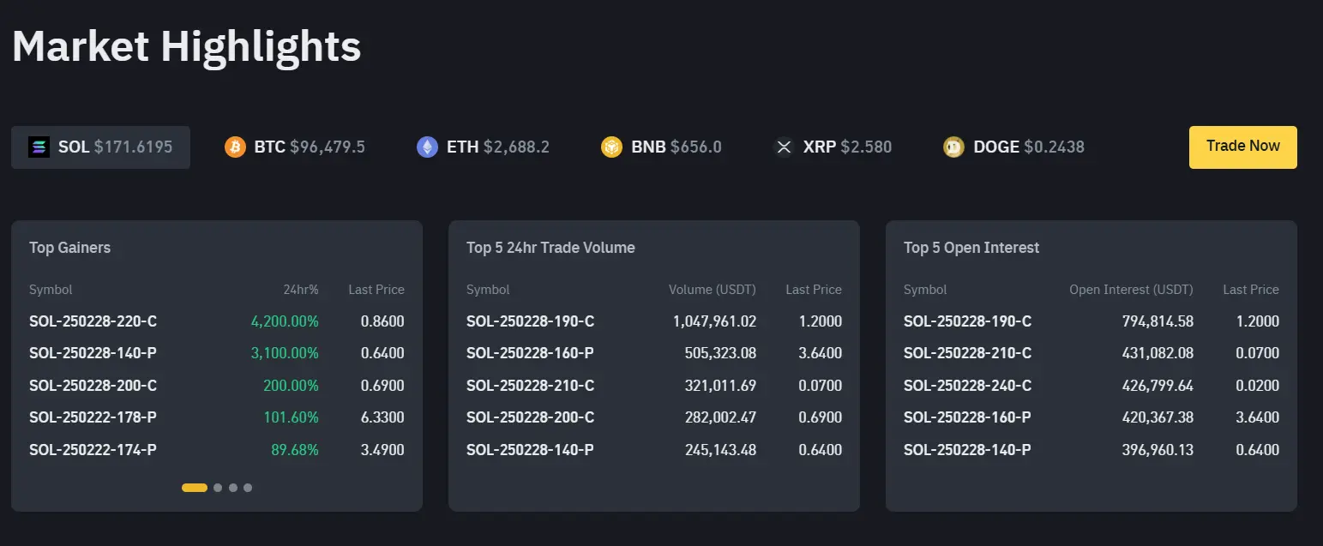Viewport: 1323px width, 546px height.
Task: Click the 101.60% gain value
Action: [291, 417]
